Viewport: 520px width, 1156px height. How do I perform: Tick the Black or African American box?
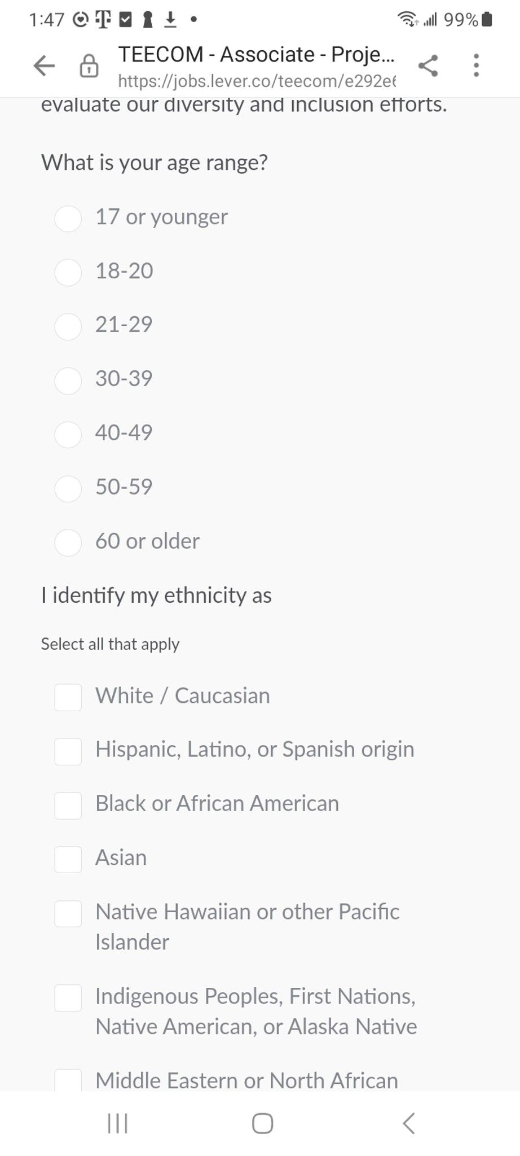[68, 805]
